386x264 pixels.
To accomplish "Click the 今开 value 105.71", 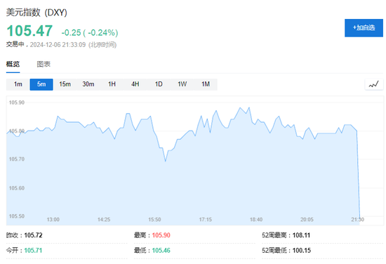I will [33, 251].
